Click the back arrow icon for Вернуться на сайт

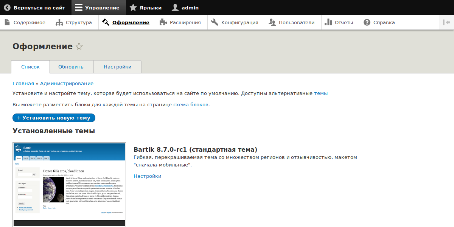pos(7,8)
